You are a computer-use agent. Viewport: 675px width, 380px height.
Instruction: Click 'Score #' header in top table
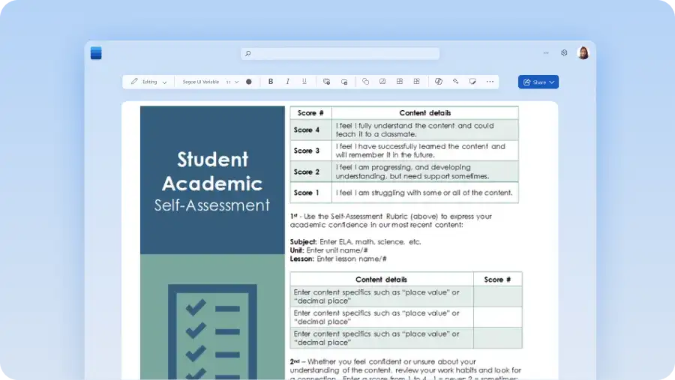310,112
